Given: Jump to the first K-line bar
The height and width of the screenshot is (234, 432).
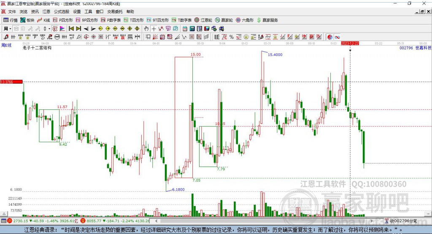Looking at the screenshot, I should coord(71,29).
